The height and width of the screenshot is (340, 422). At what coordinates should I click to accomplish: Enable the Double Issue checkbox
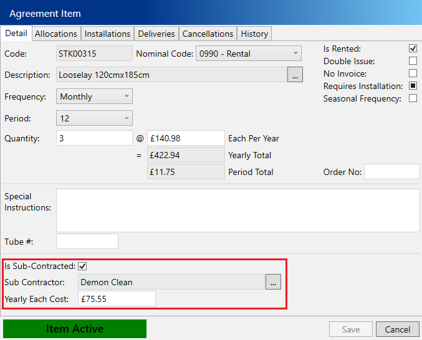[x=413, y=61]
